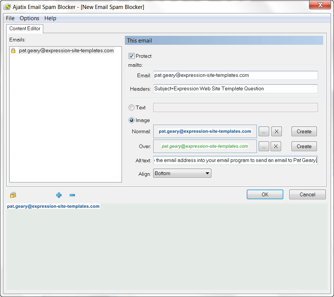Click into the Alt text field
Viewport: 334px width, 297px height.
[x=235, y=160]
